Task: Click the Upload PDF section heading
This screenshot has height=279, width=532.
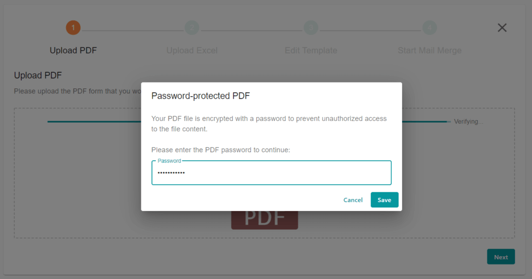Action: 38,75
